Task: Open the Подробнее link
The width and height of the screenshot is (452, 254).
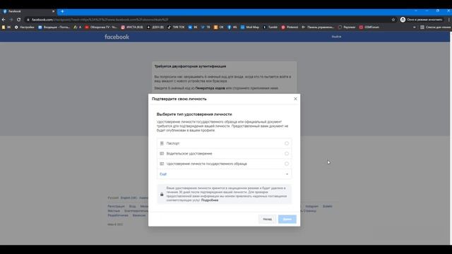Action: pos(210,200)
